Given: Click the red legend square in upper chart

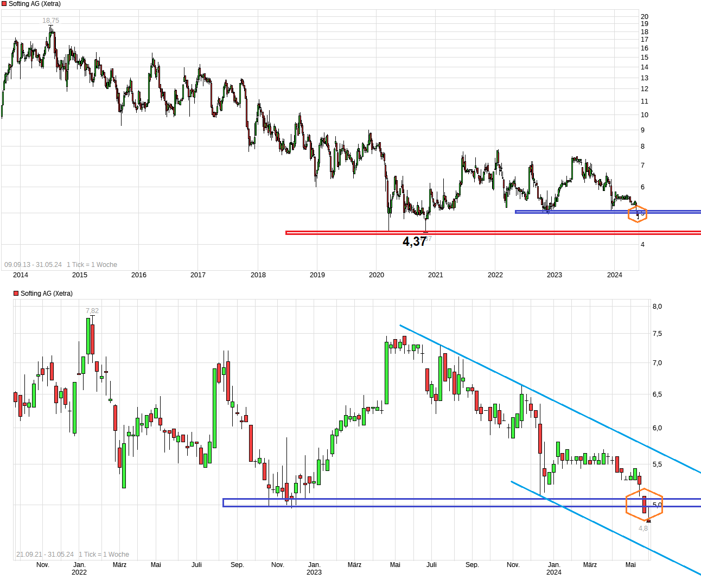Looking at the screenshot, I should (x=4, y=4).
